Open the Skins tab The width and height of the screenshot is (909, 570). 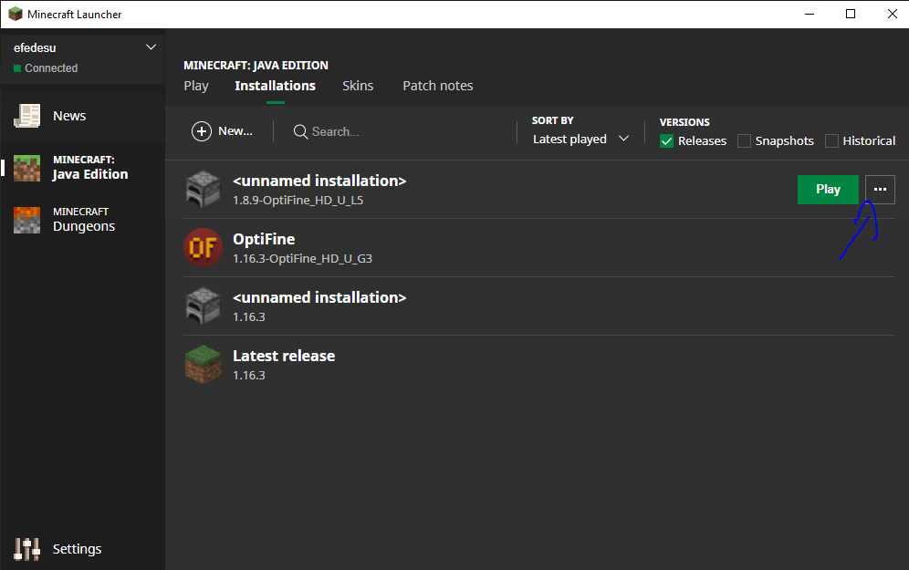coord(358,86)
